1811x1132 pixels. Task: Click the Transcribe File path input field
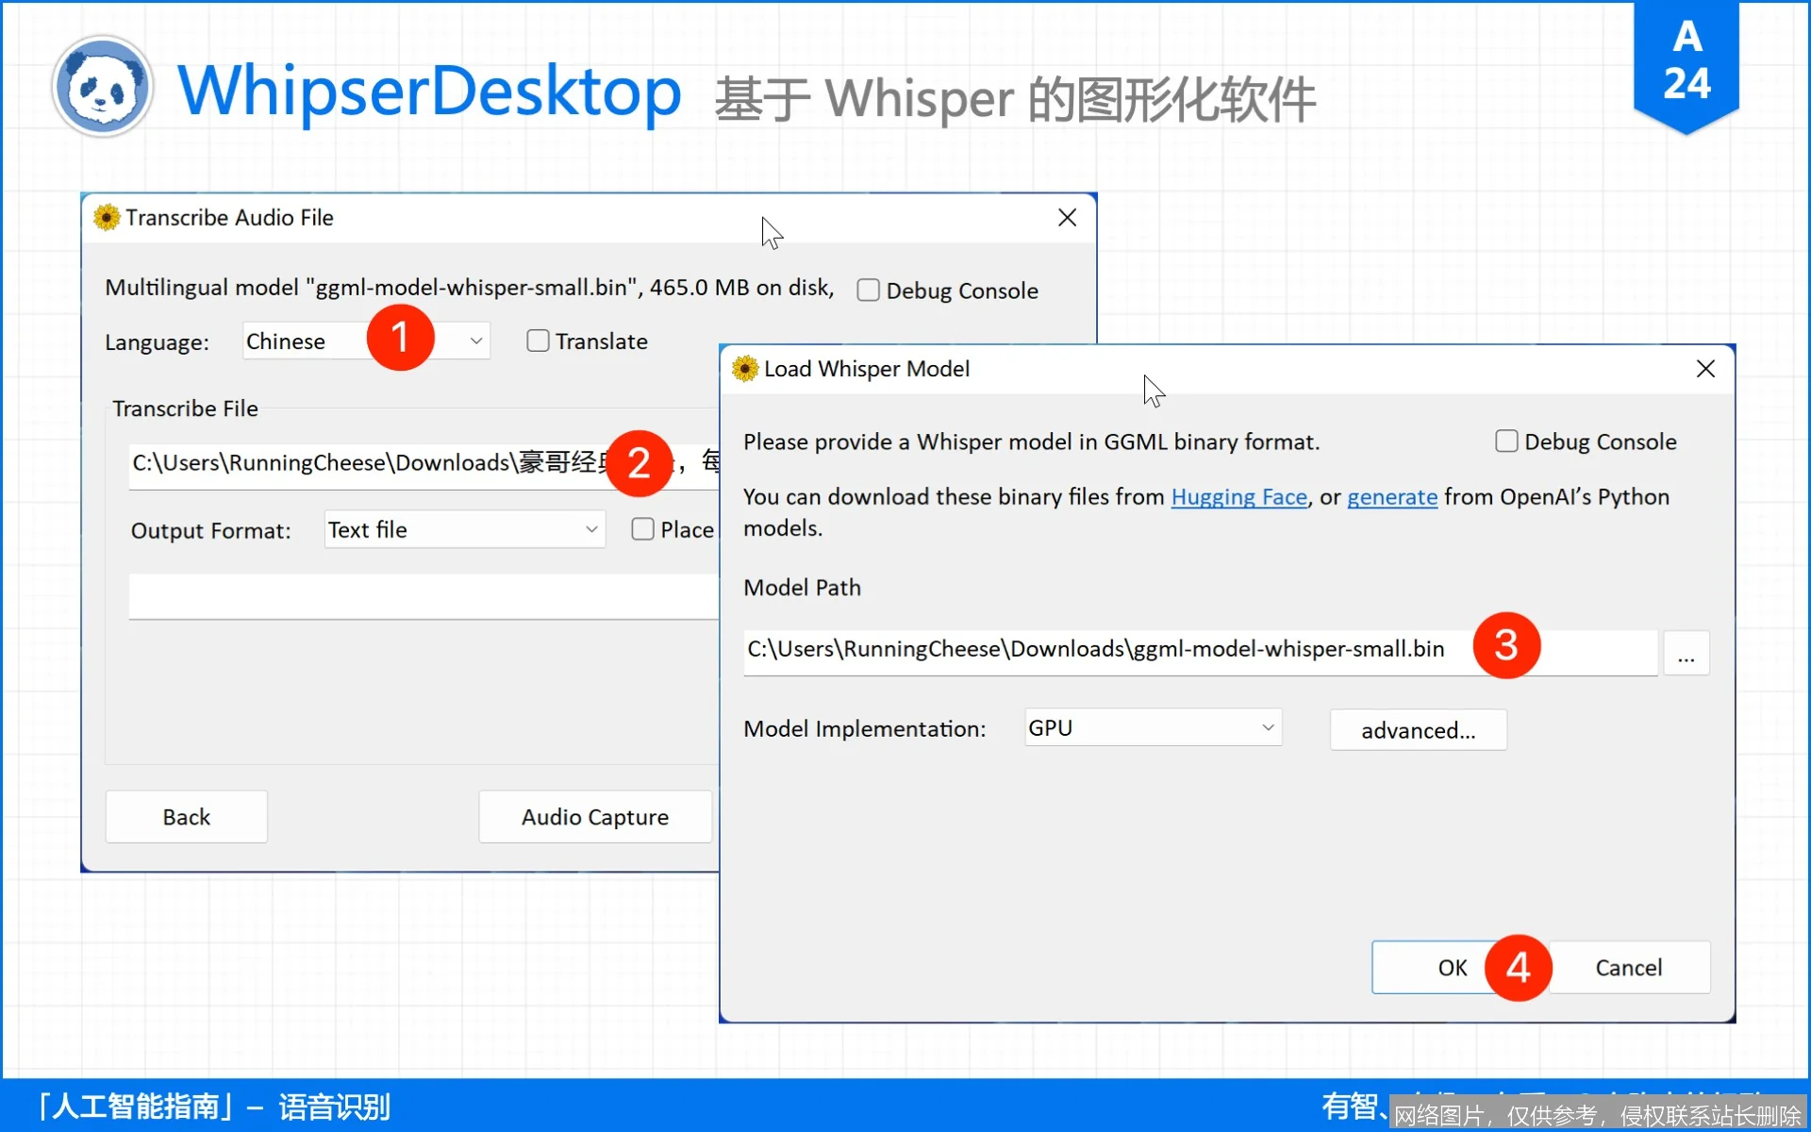click(424, 465)
